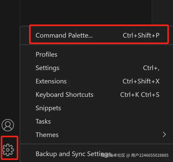
Task: Open the Accounts icon in activity bar
Action: pos(8,125)
